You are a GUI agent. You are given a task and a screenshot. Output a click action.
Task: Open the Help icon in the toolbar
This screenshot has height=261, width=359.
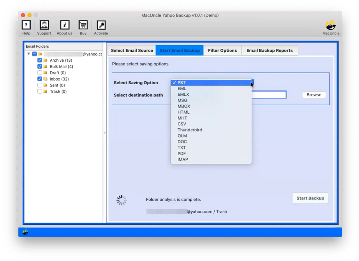tap(26, 25)
